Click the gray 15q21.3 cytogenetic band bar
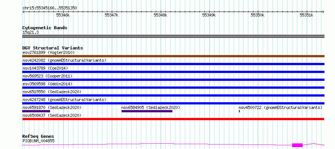 click(173, 36)
